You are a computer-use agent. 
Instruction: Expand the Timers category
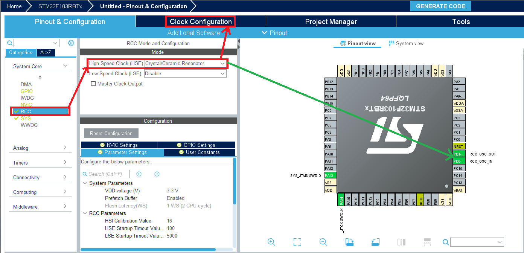[x=40, y=163]
